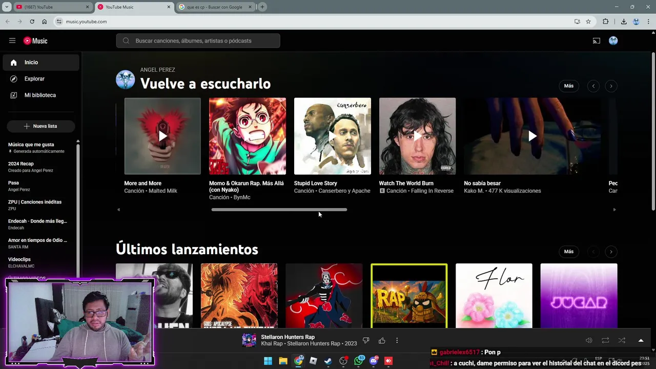The image size is (656, 369).
Task: Expand the player page with up arrow
Action: 641,340
